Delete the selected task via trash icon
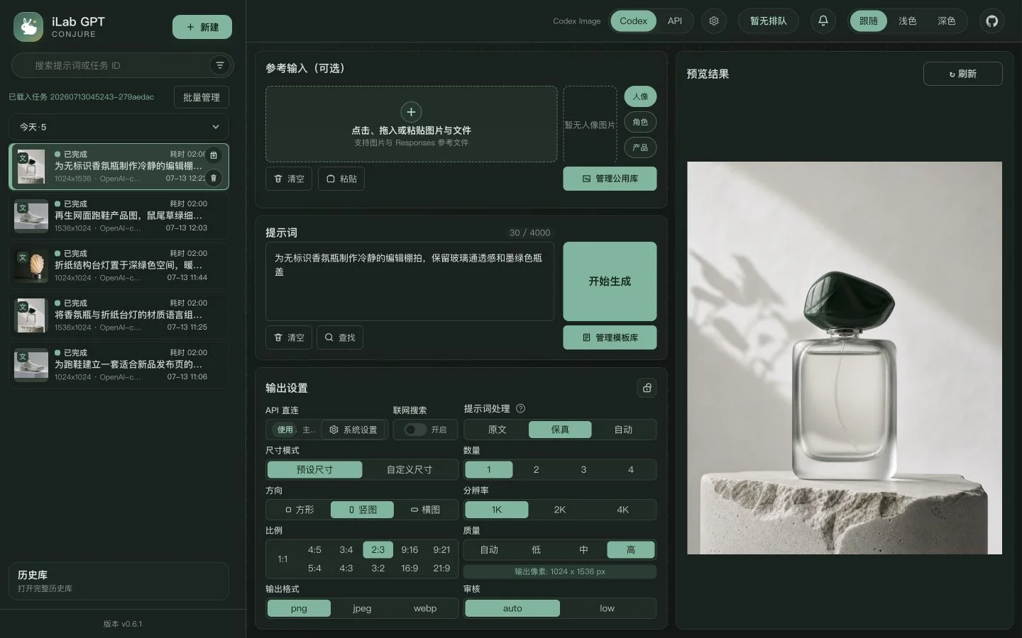The width and height of the screenshot is (1022, 638). (214, 178)
